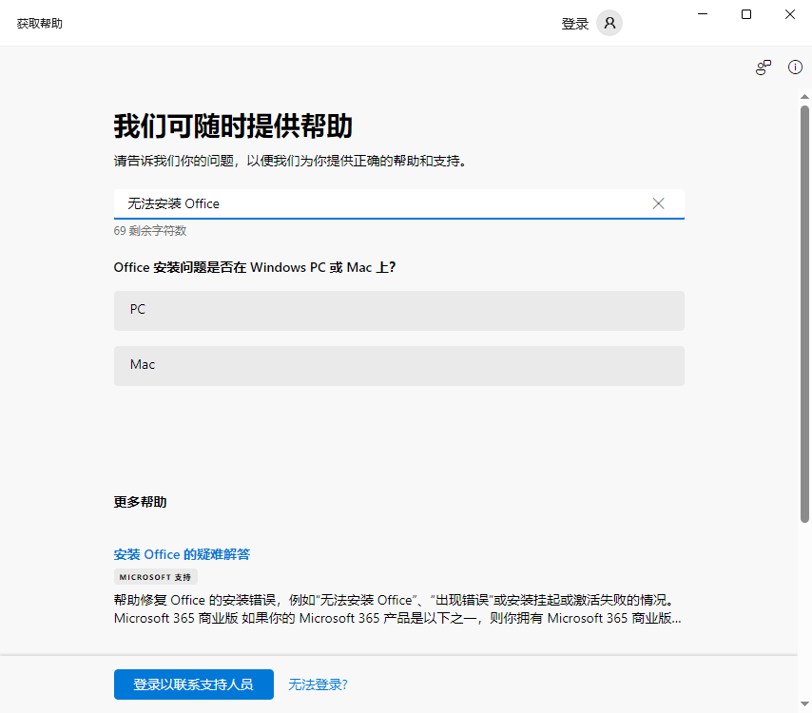Click 登录以联系支持人员 button

click(x=193, y=684)
